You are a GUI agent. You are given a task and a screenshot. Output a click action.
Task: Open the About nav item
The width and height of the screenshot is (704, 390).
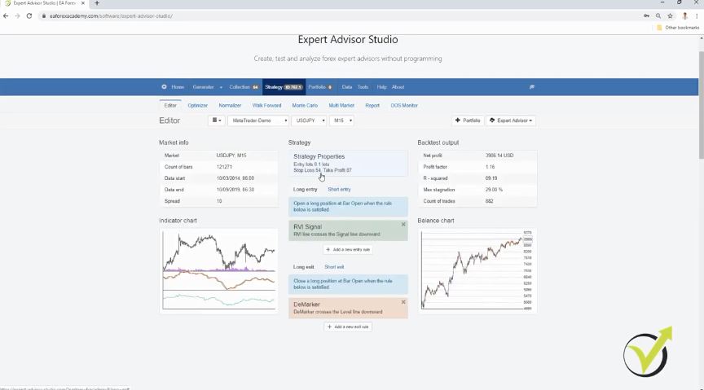398,87
